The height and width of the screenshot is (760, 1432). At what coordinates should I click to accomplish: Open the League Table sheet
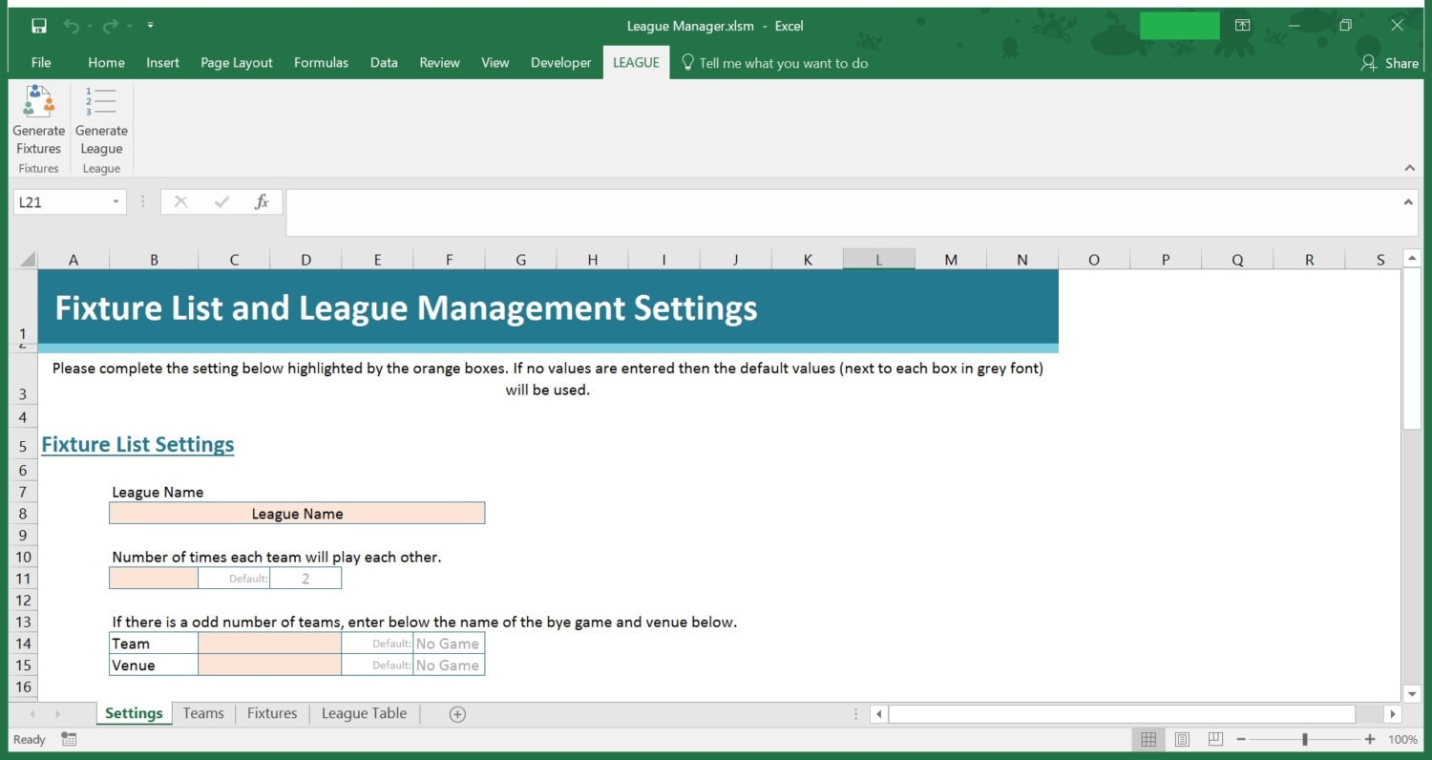(364, 713)
